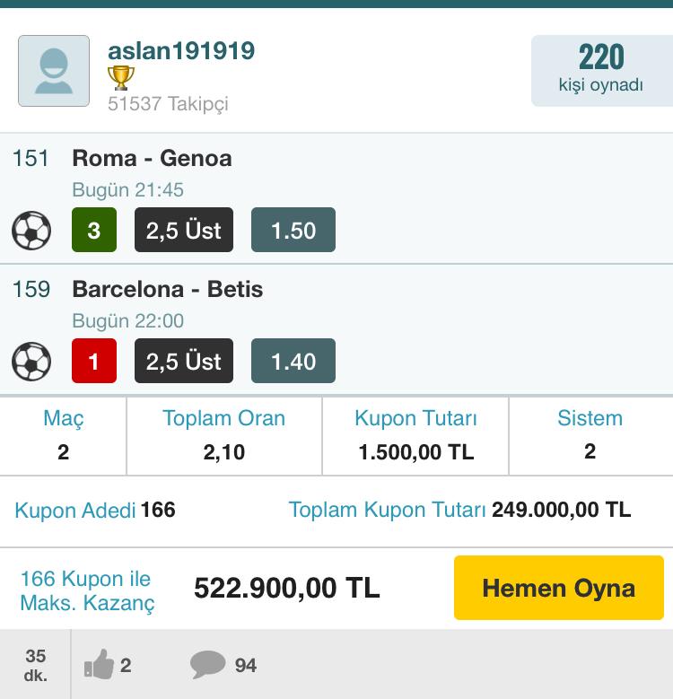
Task: Click the Hemen Oyna button
Action: click(x=559, y=588)
